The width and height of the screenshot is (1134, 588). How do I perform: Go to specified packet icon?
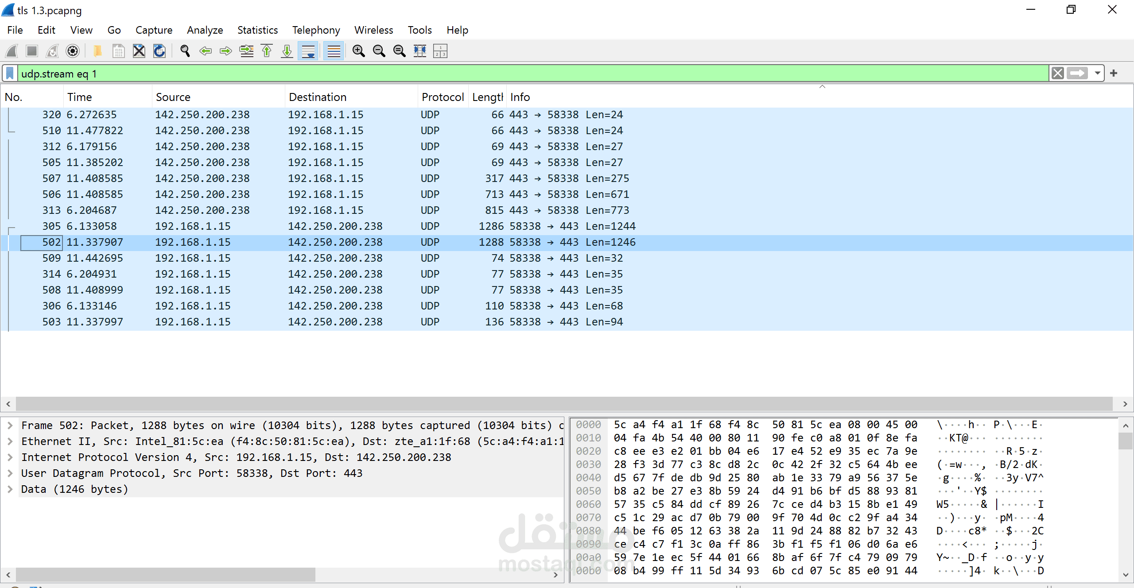[x=246, y=51]
